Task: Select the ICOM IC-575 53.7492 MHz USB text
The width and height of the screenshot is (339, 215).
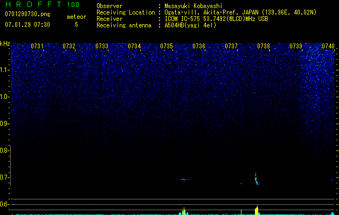Action: (216, 19)
